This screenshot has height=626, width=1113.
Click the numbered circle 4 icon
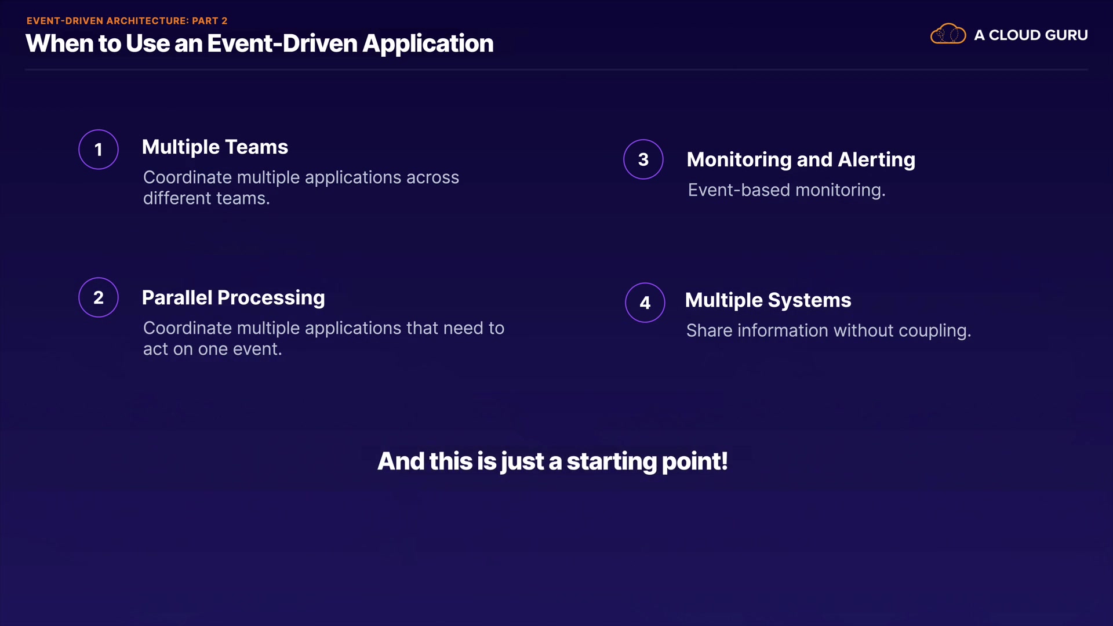click(645, 303)
